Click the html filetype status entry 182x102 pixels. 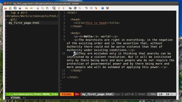[142, 94]
